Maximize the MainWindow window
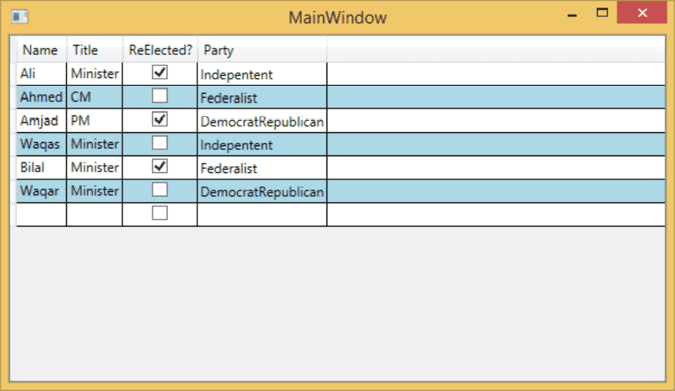675x391 pixels. pyautogui.click(x=602, y=13)
